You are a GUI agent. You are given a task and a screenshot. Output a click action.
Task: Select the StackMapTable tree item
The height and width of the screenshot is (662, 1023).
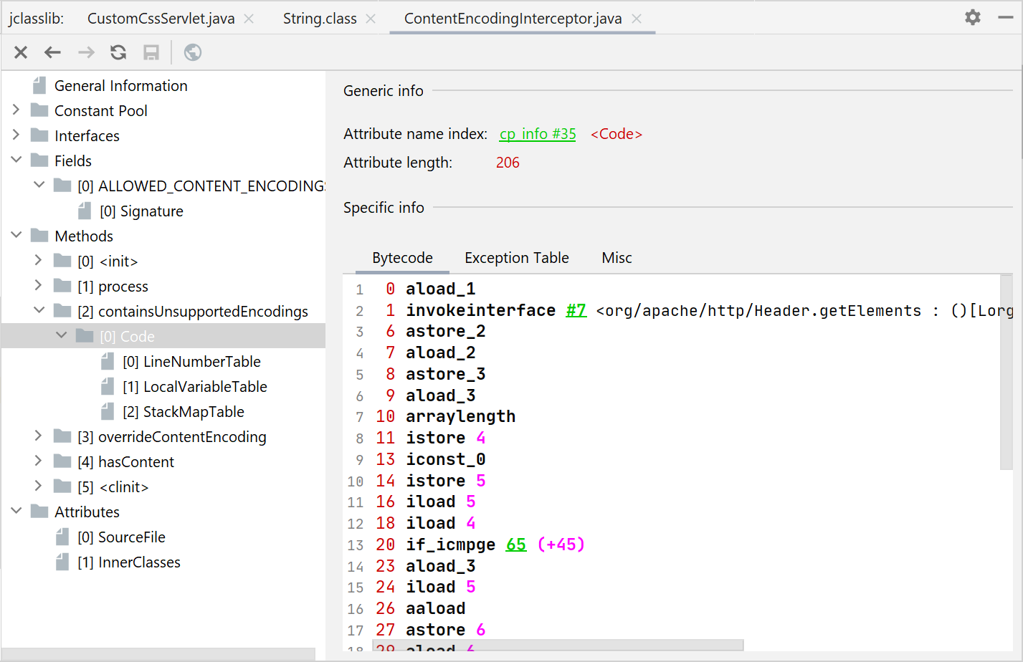point(194,412)
